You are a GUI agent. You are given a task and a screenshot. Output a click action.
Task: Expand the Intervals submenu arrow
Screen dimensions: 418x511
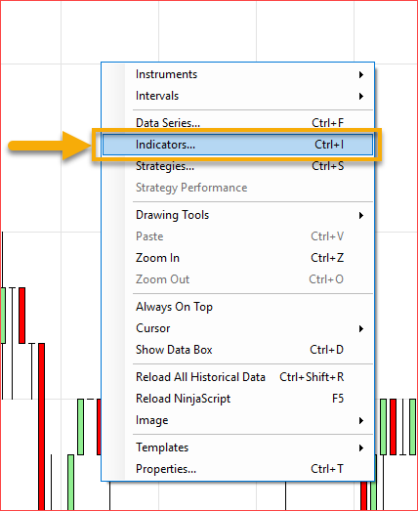pos(361,96)
